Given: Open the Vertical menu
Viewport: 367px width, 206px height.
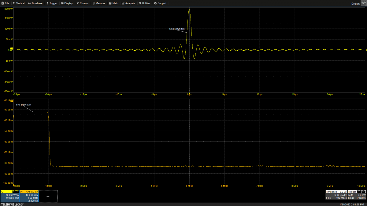Looking at the screenshot, I should (x=19, y=3).
